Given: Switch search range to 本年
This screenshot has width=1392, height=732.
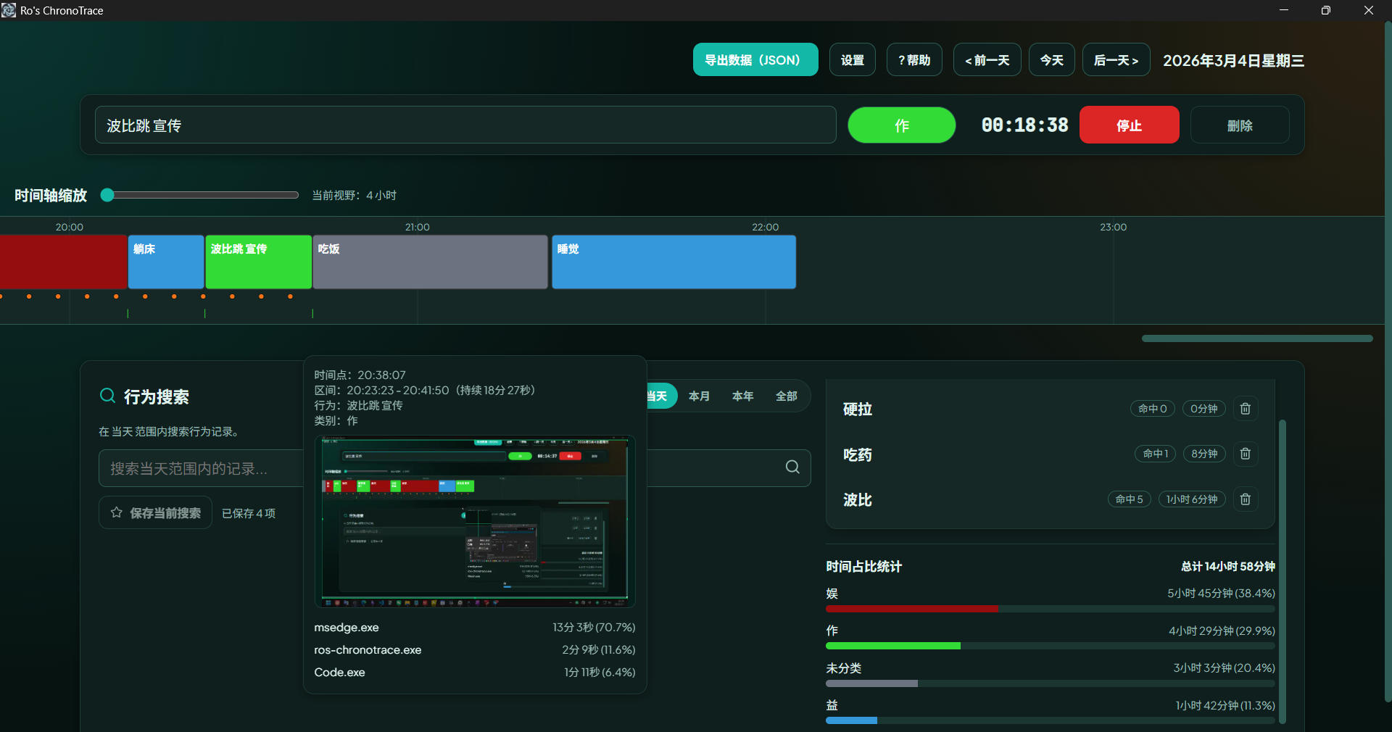Looking at the screenshot, I should [742, 396].
